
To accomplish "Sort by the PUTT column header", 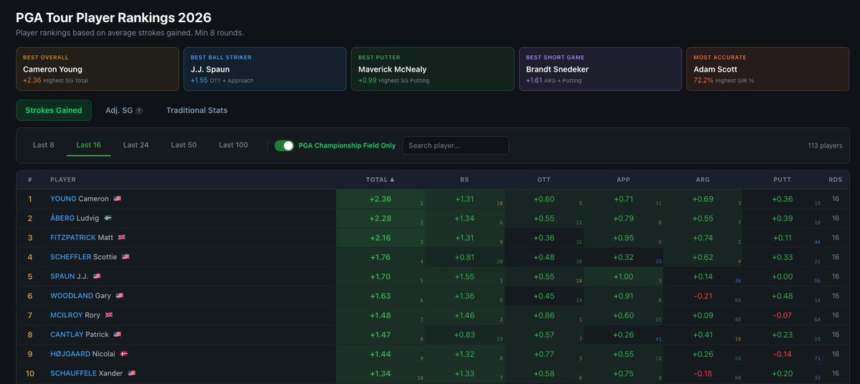I will 783,180.
